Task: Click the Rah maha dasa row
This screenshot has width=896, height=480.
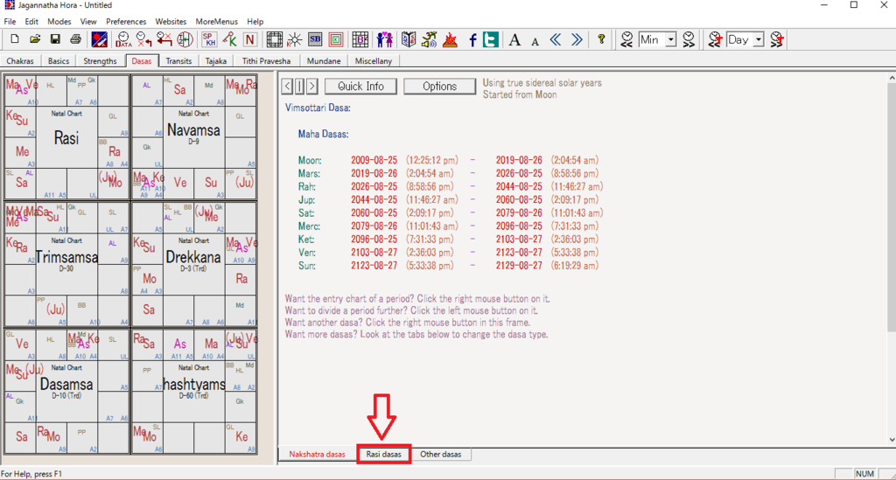Action: point(451,186)
